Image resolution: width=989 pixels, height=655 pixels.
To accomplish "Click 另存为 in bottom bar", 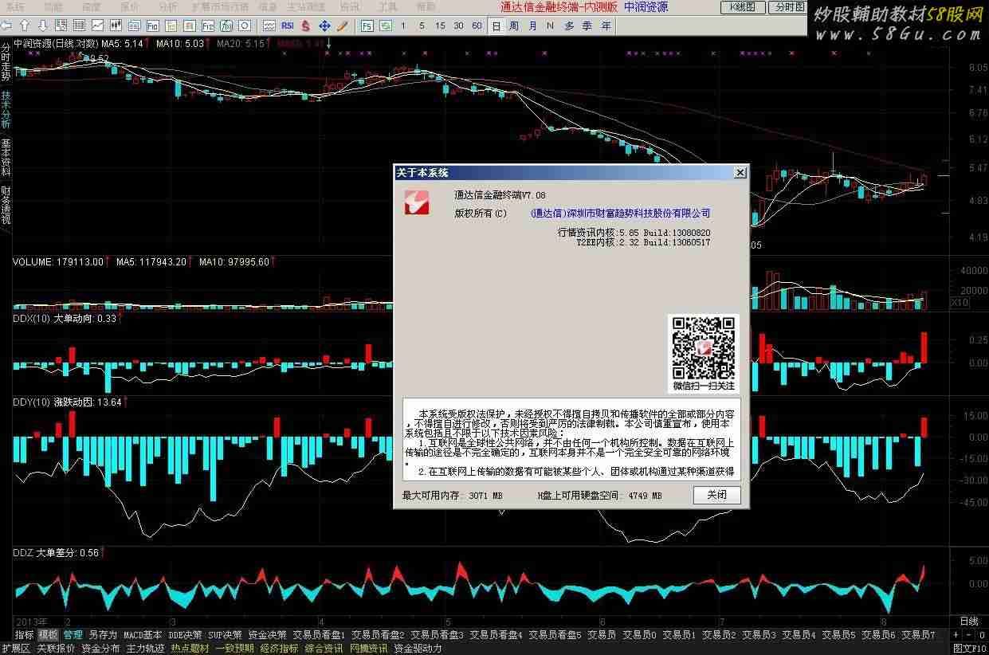I will pyautogui.click(x=103, y=635).
